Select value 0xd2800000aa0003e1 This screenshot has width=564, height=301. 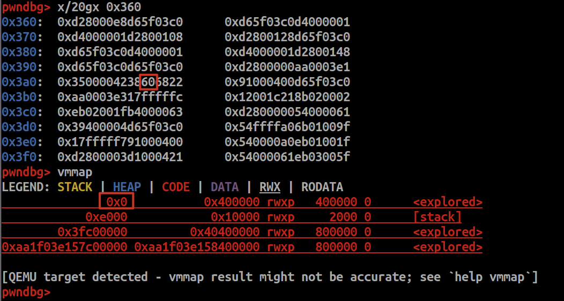point(287,67)
